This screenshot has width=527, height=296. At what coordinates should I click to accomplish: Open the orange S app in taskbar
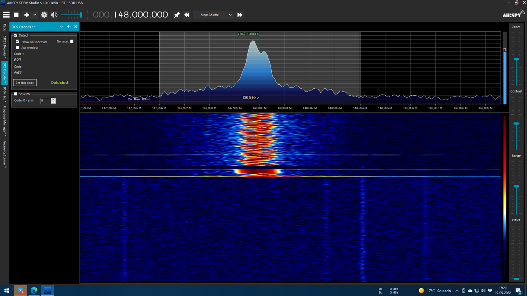click(21, 290)
